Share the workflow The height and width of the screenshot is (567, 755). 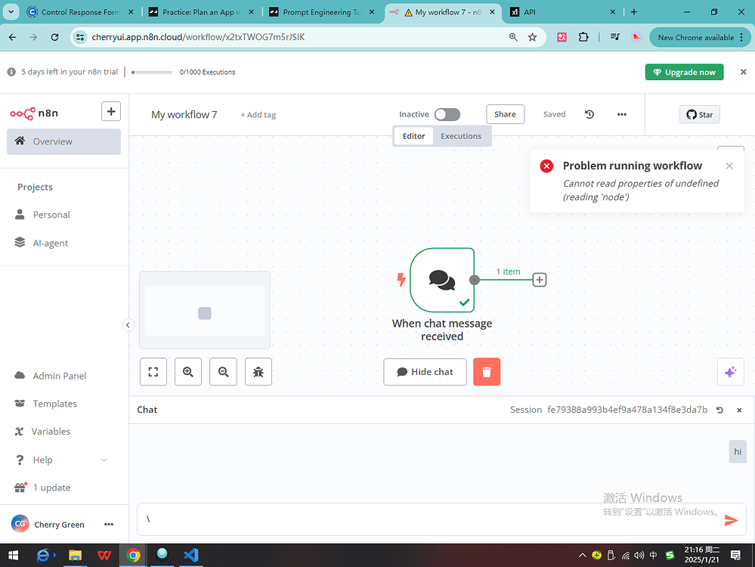[504, 113]
